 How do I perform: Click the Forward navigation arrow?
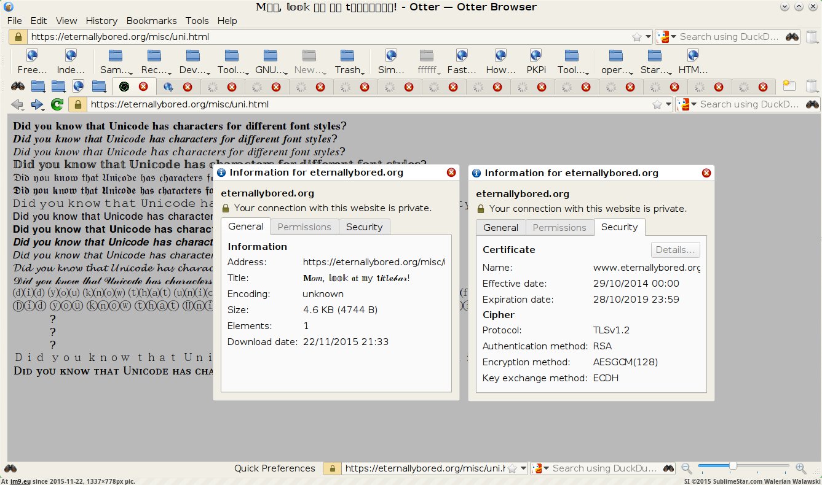[x=37, y=104]
